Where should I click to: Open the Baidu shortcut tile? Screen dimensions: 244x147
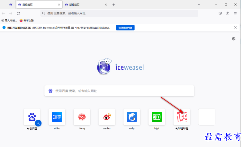pos(32,117)
